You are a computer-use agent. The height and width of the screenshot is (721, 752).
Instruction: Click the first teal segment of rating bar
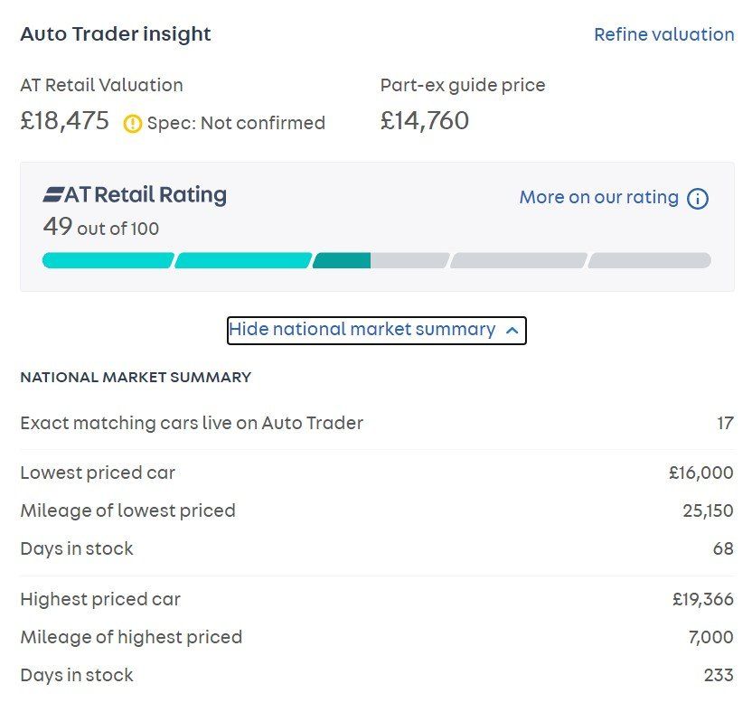108,261
